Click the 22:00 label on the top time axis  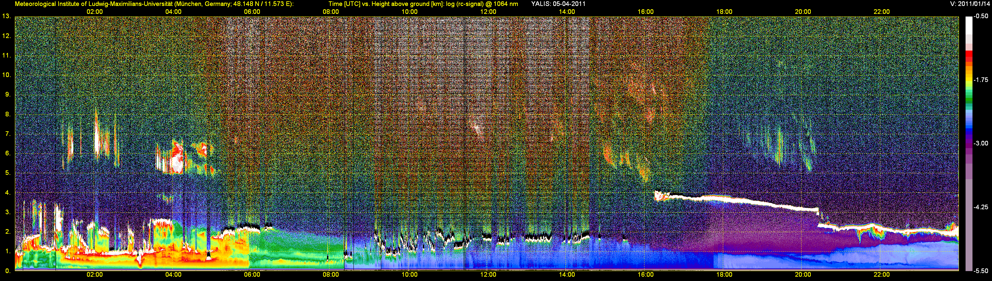tap(882, 12)
